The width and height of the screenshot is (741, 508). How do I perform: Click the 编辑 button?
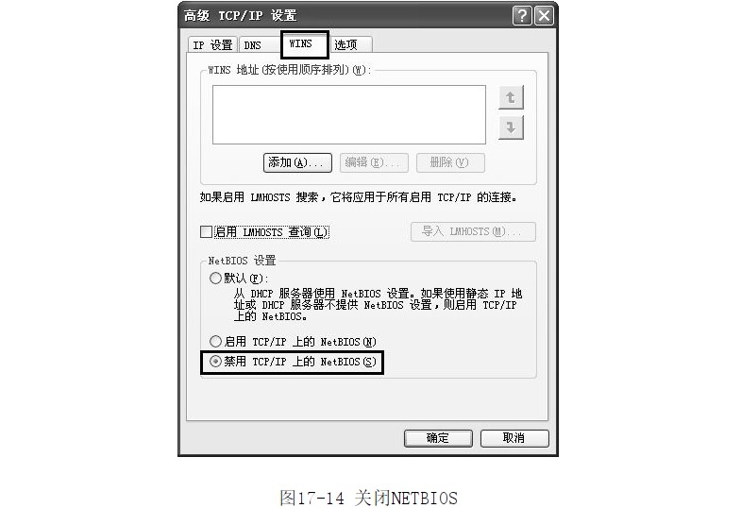coord(374,163)
